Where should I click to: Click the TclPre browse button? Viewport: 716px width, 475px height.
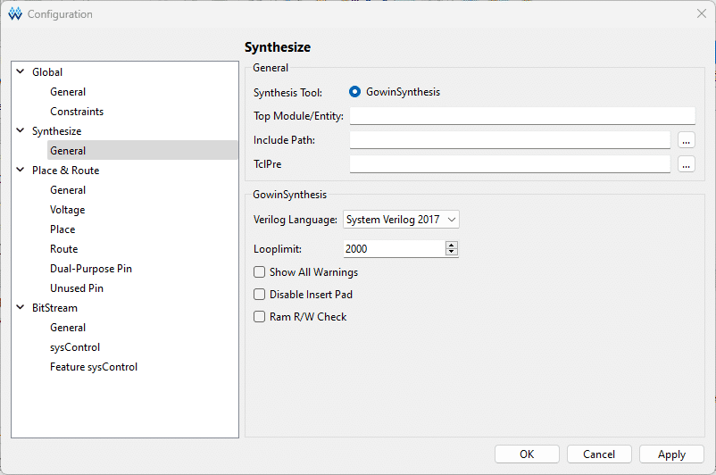[x=686, y=164]
